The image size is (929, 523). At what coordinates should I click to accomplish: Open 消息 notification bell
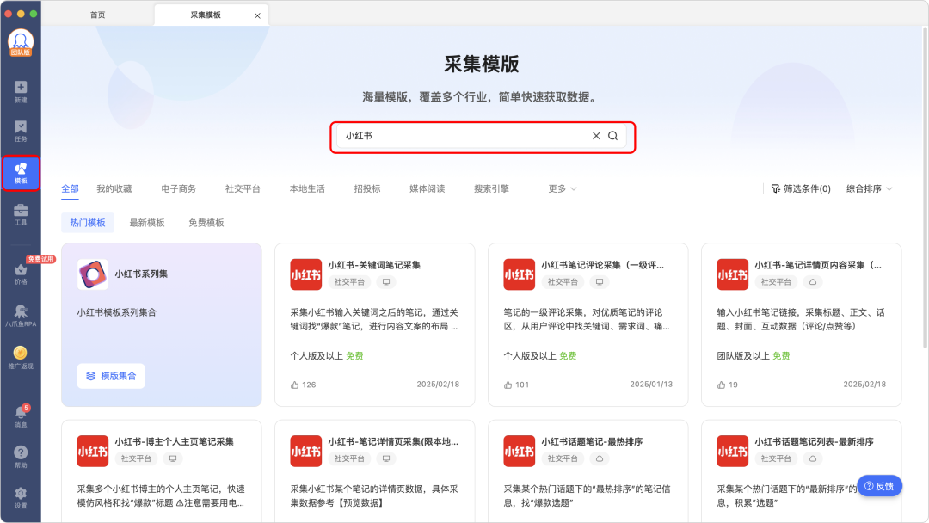[x=21, y=416]
